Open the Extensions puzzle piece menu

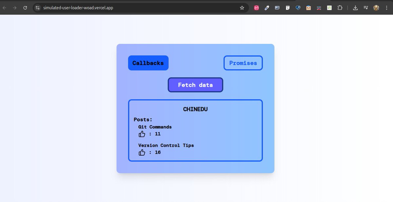[x=340, y=8]
